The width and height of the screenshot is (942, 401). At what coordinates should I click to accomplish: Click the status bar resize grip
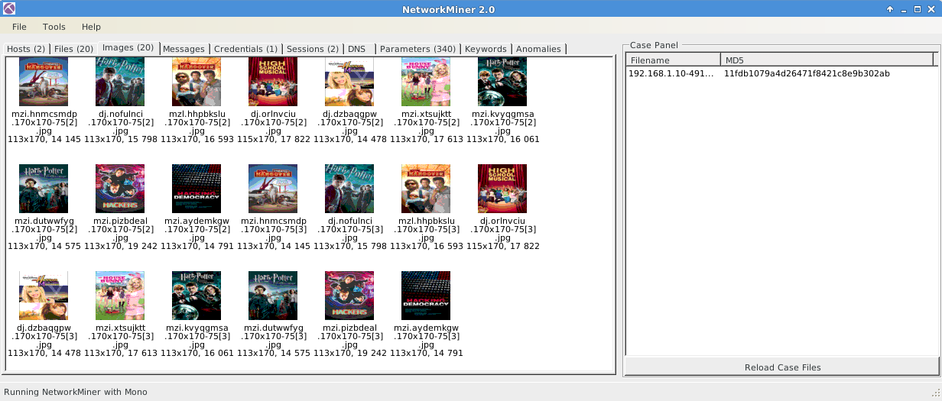[935, 393]
